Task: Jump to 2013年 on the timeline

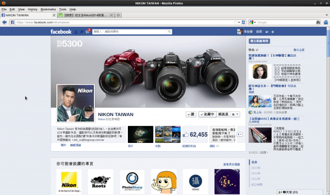Action: click(x=256, y=168)
